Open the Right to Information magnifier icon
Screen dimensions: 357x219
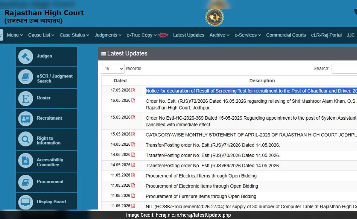pyautogui.click(x=26, y=139)
